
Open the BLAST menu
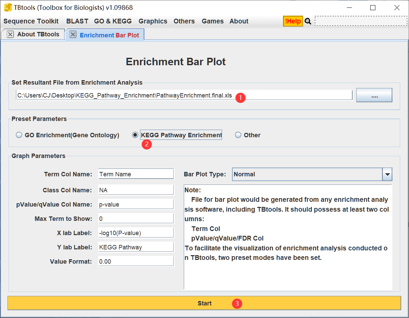pos(77,21)
